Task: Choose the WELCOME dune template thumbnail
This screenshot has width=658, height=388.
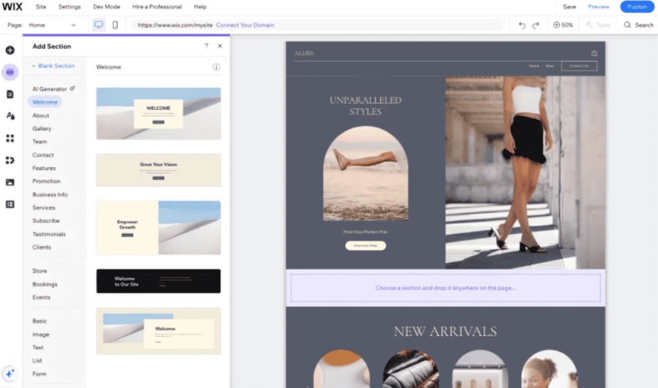Action: click(158, 114)
